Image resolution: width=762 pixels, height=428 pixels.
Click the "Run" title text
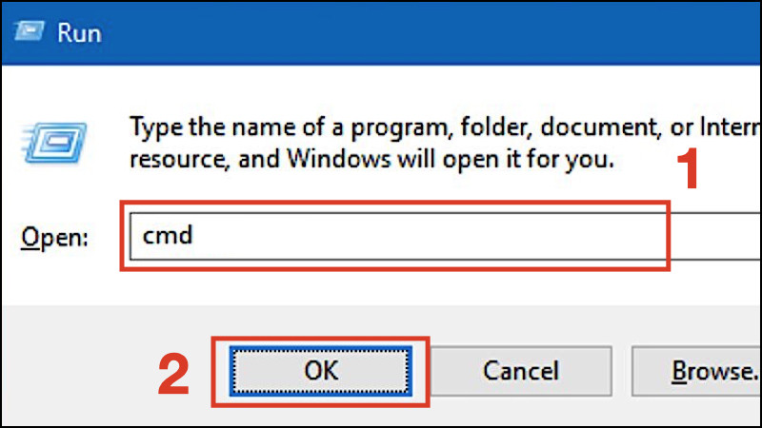(x=79, y=33)
